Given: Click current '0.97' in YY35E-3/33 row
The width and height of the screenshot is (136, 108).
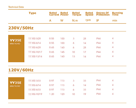Looking at the screenshot, I should (x=52, y=81).
